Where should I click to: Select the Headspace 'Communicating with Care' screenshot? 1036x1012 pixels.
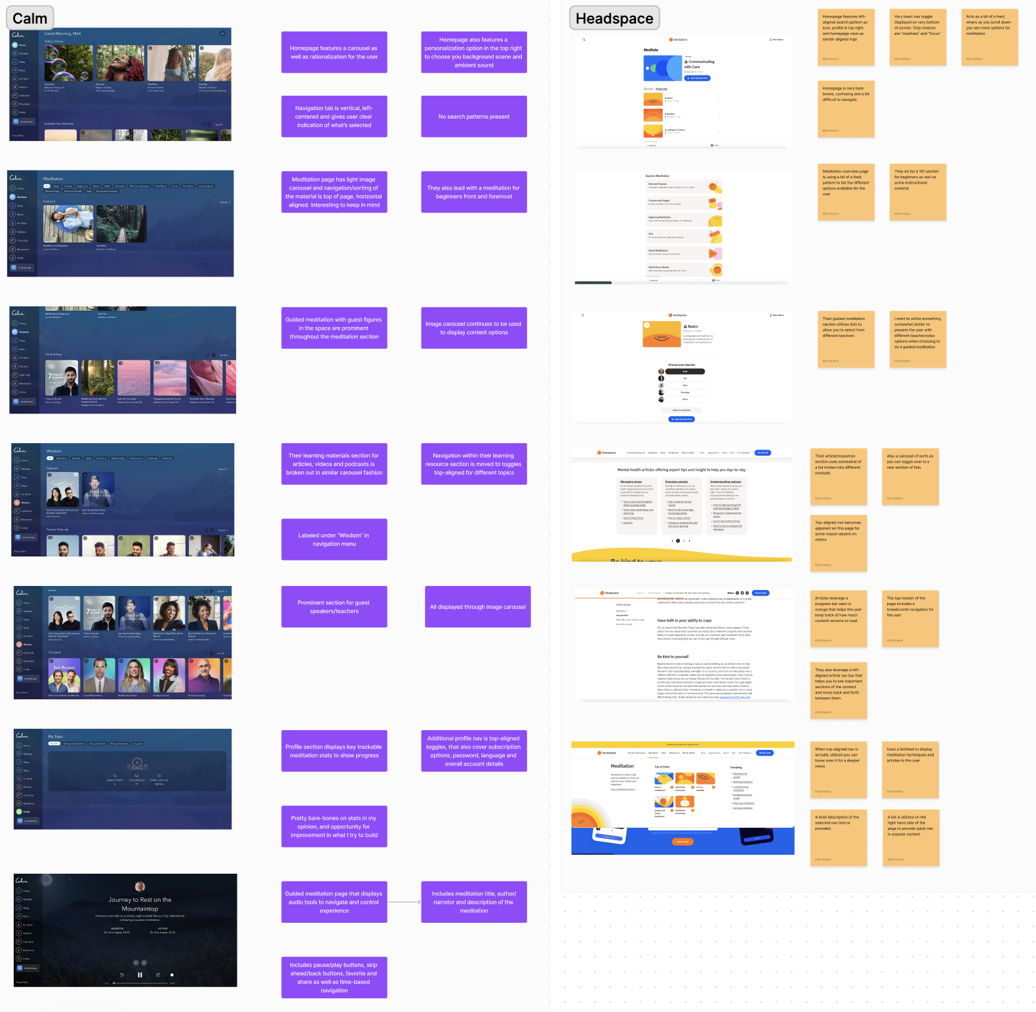pyautogui.click(x=683, y=90)
